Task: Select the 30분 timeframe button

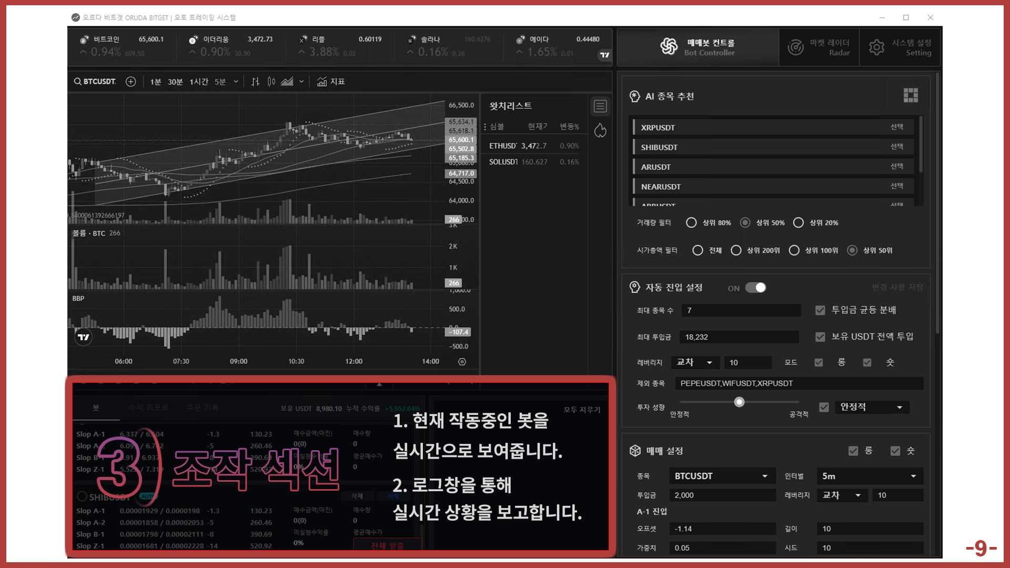Action: [x=175, y=82]
